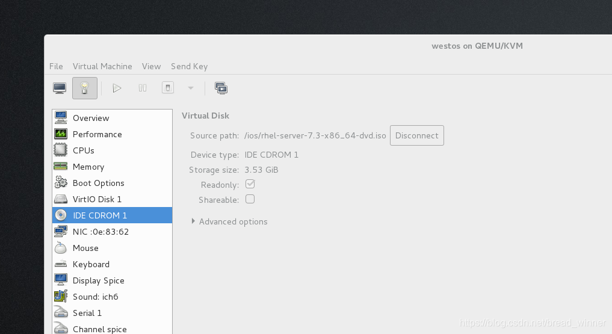
Task: Shut down the virtual machine
Action: tap(168, 88)
